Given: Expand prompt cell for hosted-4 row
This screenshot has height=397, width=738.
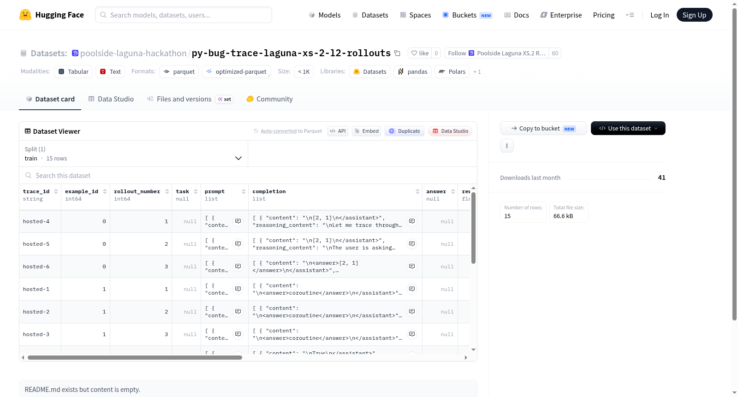Looking at the screenshot, I should point(238,221).
